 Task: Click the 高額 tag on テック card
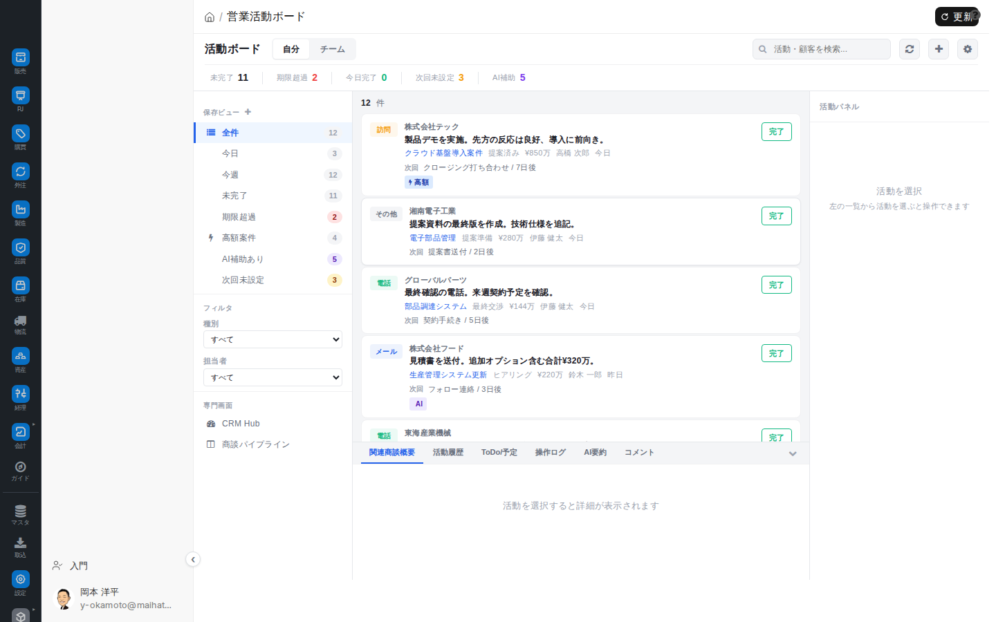(418, 182)
